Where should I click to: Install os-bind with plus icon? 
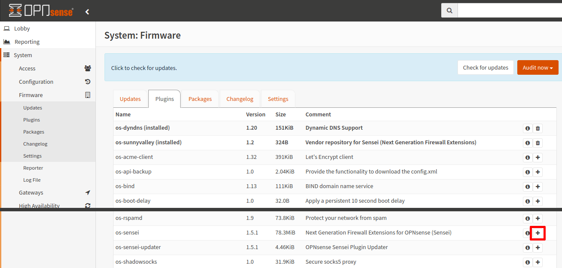(537, 187)
